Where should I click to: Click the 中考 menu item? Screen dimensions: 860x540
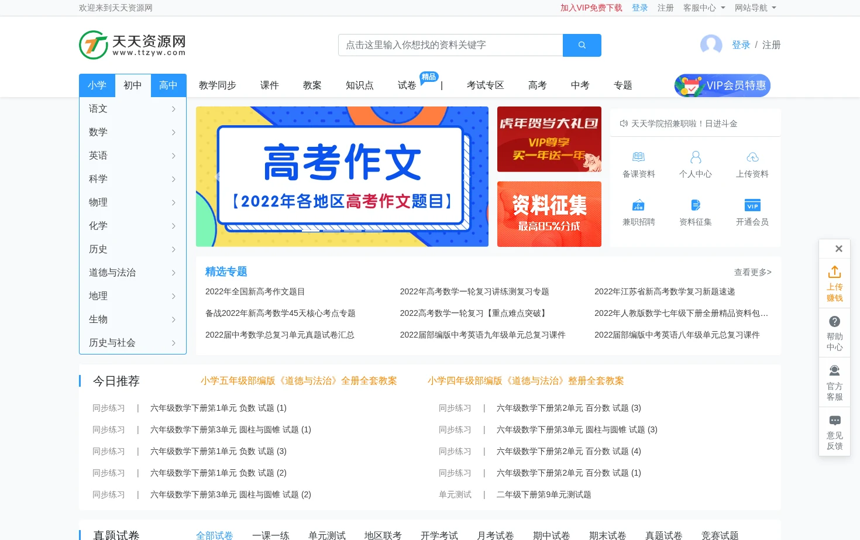tap(580, 85)
